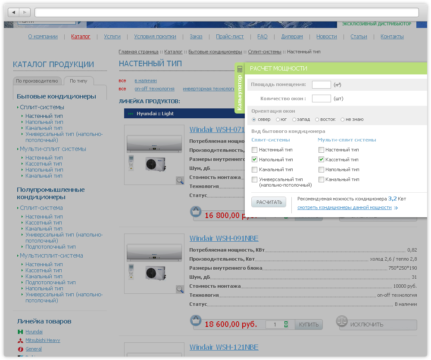Open the Windair WSH-091NBE product thumbnail
This screenshot has height=360, width=431.
154,264
